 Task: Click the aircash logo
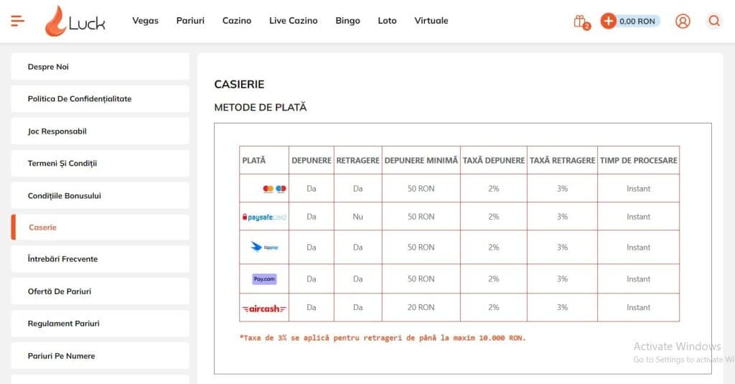tap(264, 309)
